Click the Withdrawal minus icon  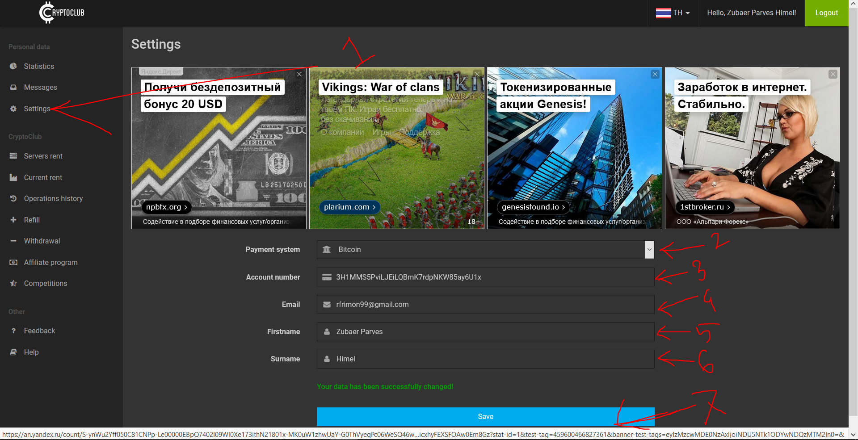(x=13, y=241)
